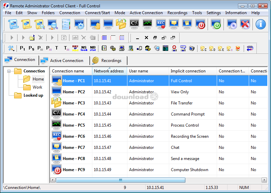Viewport: 271px width, 193px height.
Task: Open the Mode menu
Action: click(x=120, y=13)
